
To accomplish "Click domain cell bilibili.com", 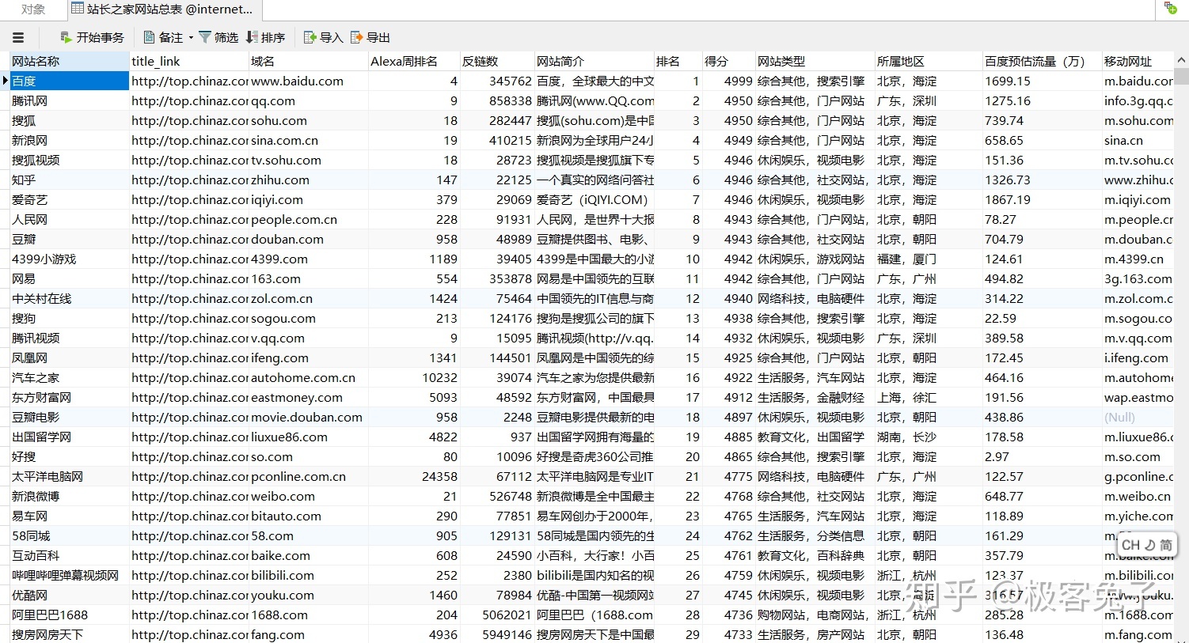I will (308, 575).
